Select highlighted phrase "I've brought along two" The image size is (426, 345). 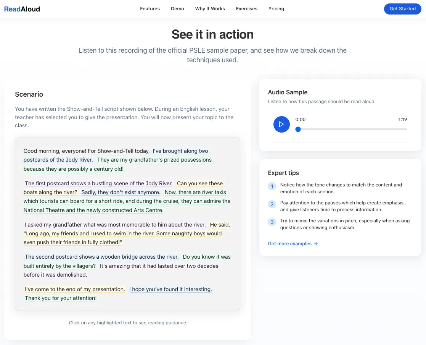click(180, 151)
